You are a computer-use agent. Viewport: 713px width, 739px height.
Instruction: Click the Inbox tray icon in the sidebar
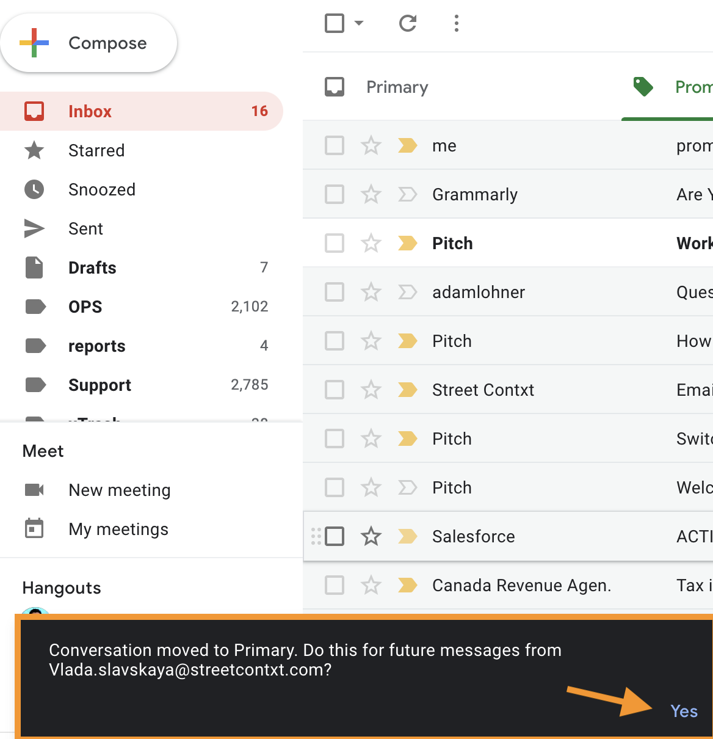[x=34, y=111]
